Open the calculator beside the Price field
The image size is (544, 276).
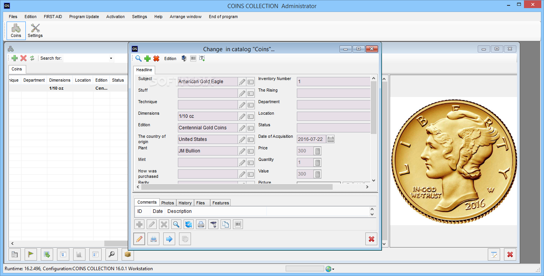coord(318,151)
